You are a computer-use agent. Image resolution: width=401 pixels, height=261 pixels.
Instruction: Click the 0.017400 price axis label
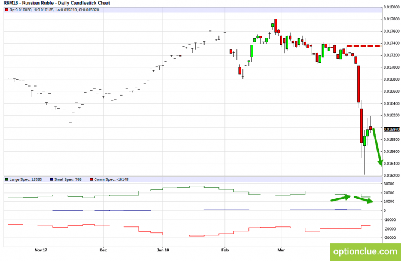click(x=391, y=44)
